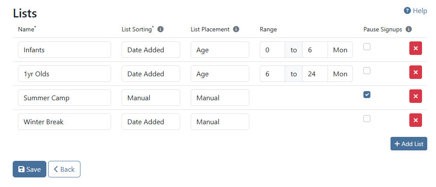Click the info icon beside Pause Signups

tap(408, 29)
